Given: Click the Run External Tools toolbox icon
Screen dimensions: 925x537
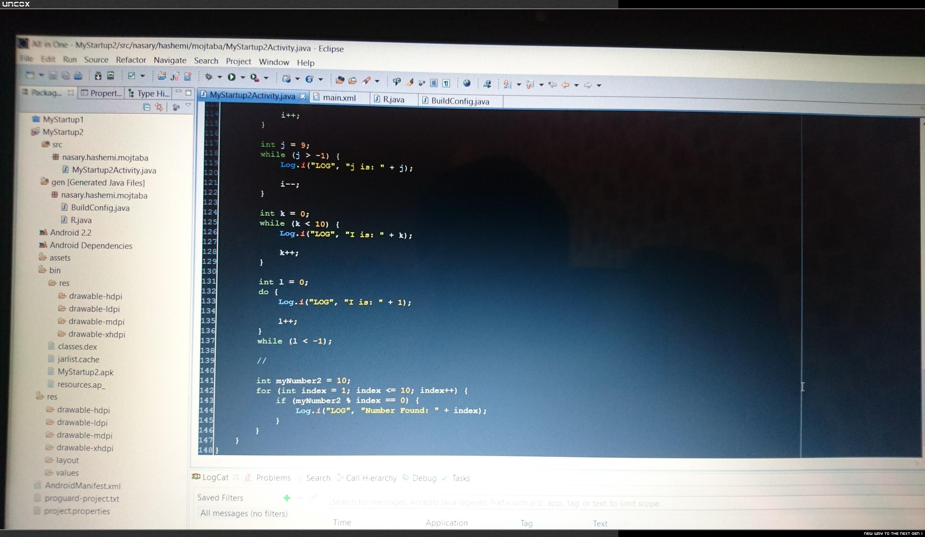Looking at the screenshot, I should (255, 77).
